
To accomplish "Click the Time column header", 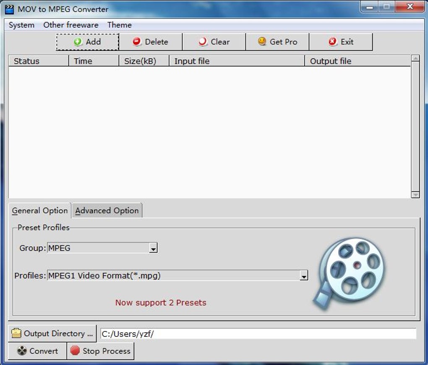I will pyautogui.click(x=94, y=61).
